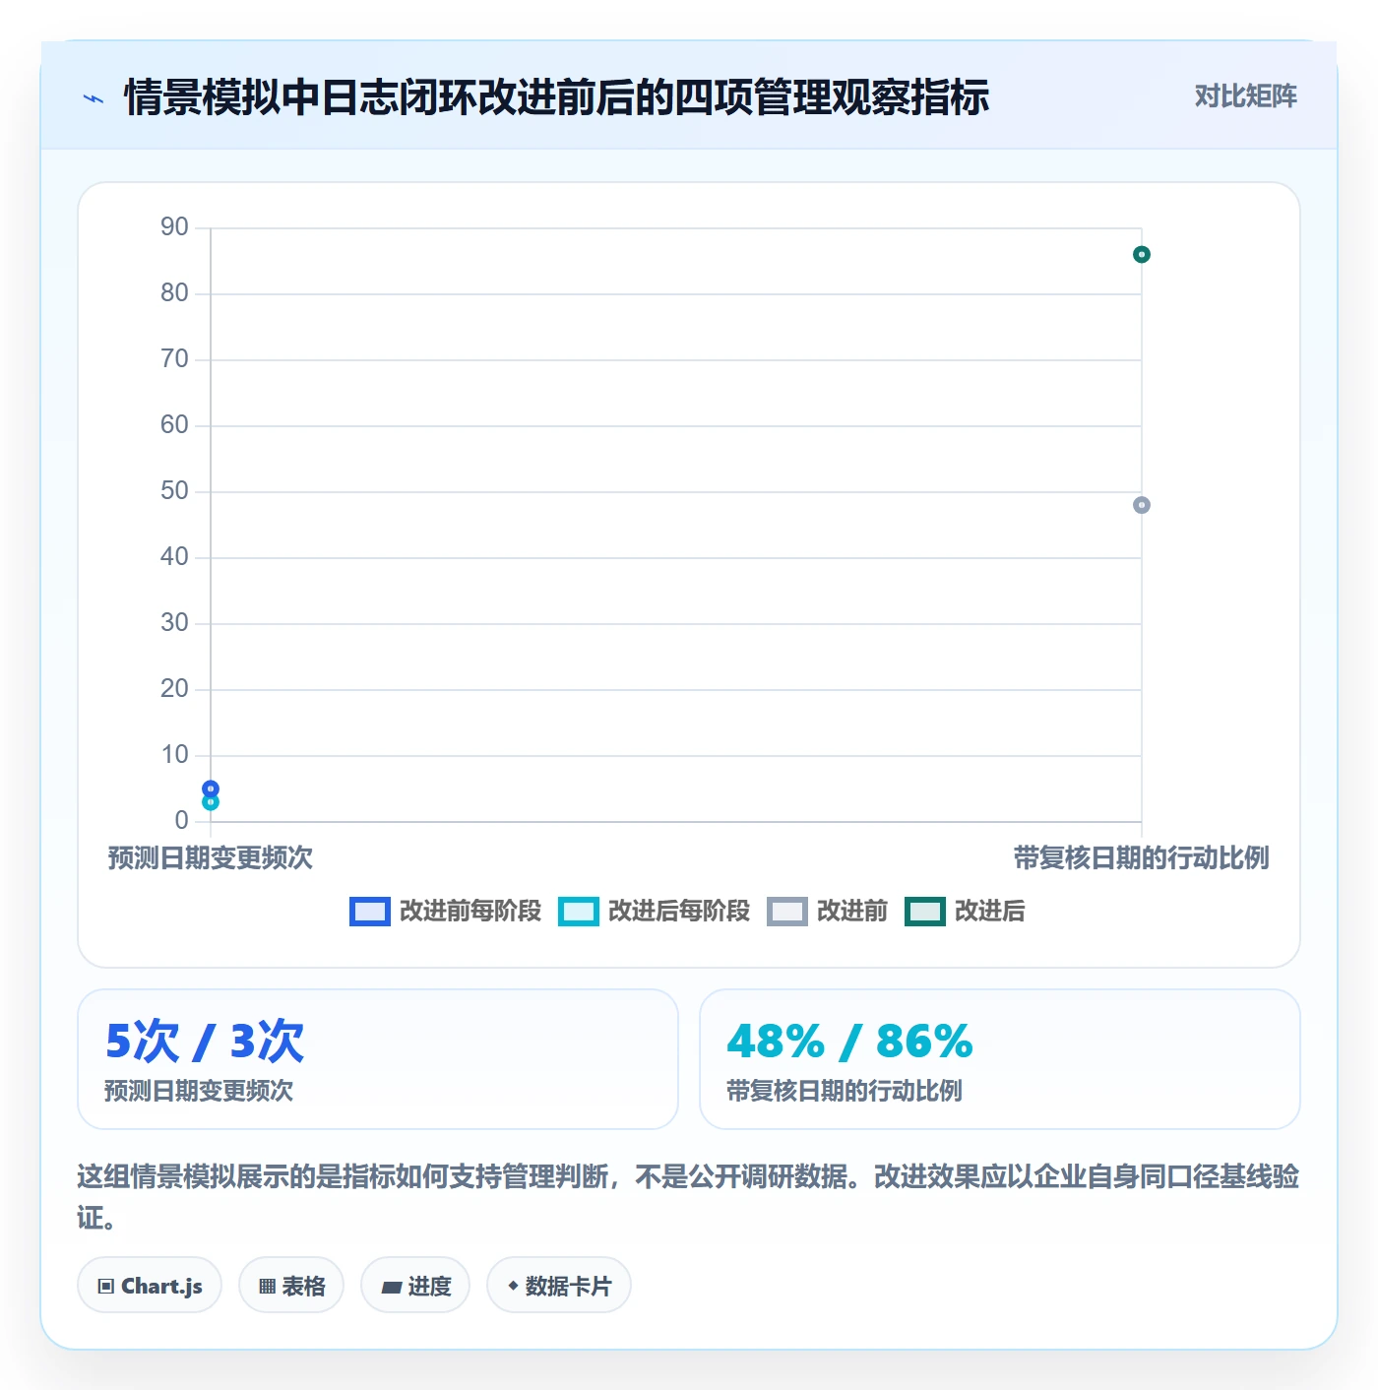Image resolution: width=1378 pixels, height=1390 pixels.
Task: Select the 进度 tag
Action: (415, 1285)
